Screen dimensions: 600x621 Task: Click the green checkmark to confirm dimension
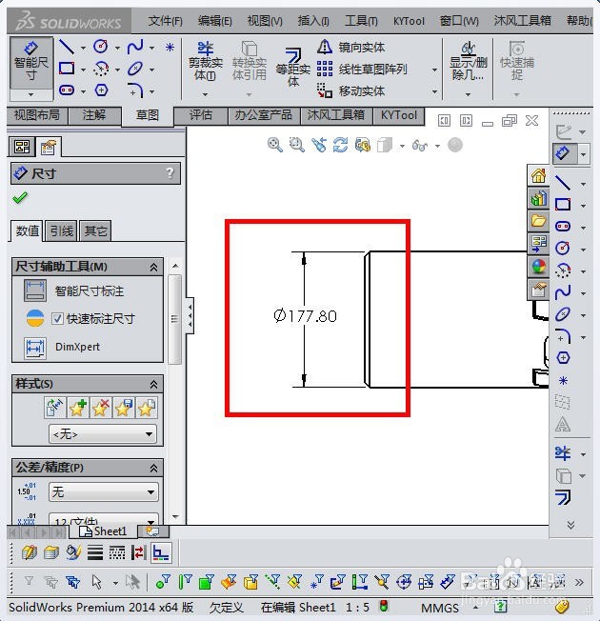[x=20, y=197]
